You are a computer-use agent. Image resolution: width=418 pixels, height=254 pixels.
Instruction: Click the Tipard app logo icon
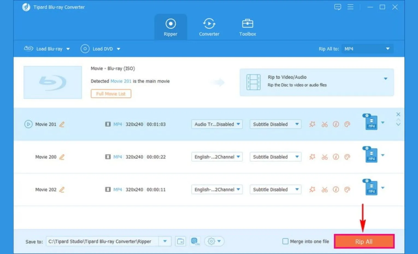(x=26, y=7)
